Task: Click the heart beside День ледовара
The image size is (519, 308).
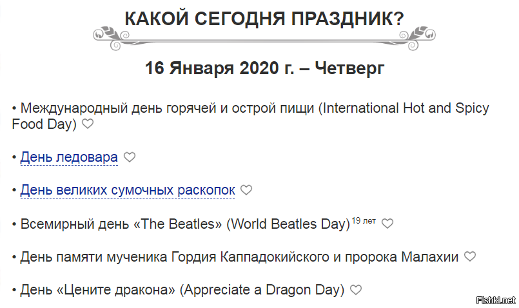Action: 130,157
